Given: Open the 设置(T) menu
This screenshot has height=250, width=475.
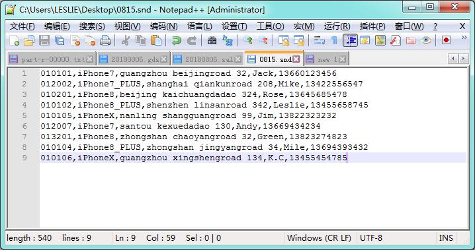Looking at the screenshot, I should point(234,26).
